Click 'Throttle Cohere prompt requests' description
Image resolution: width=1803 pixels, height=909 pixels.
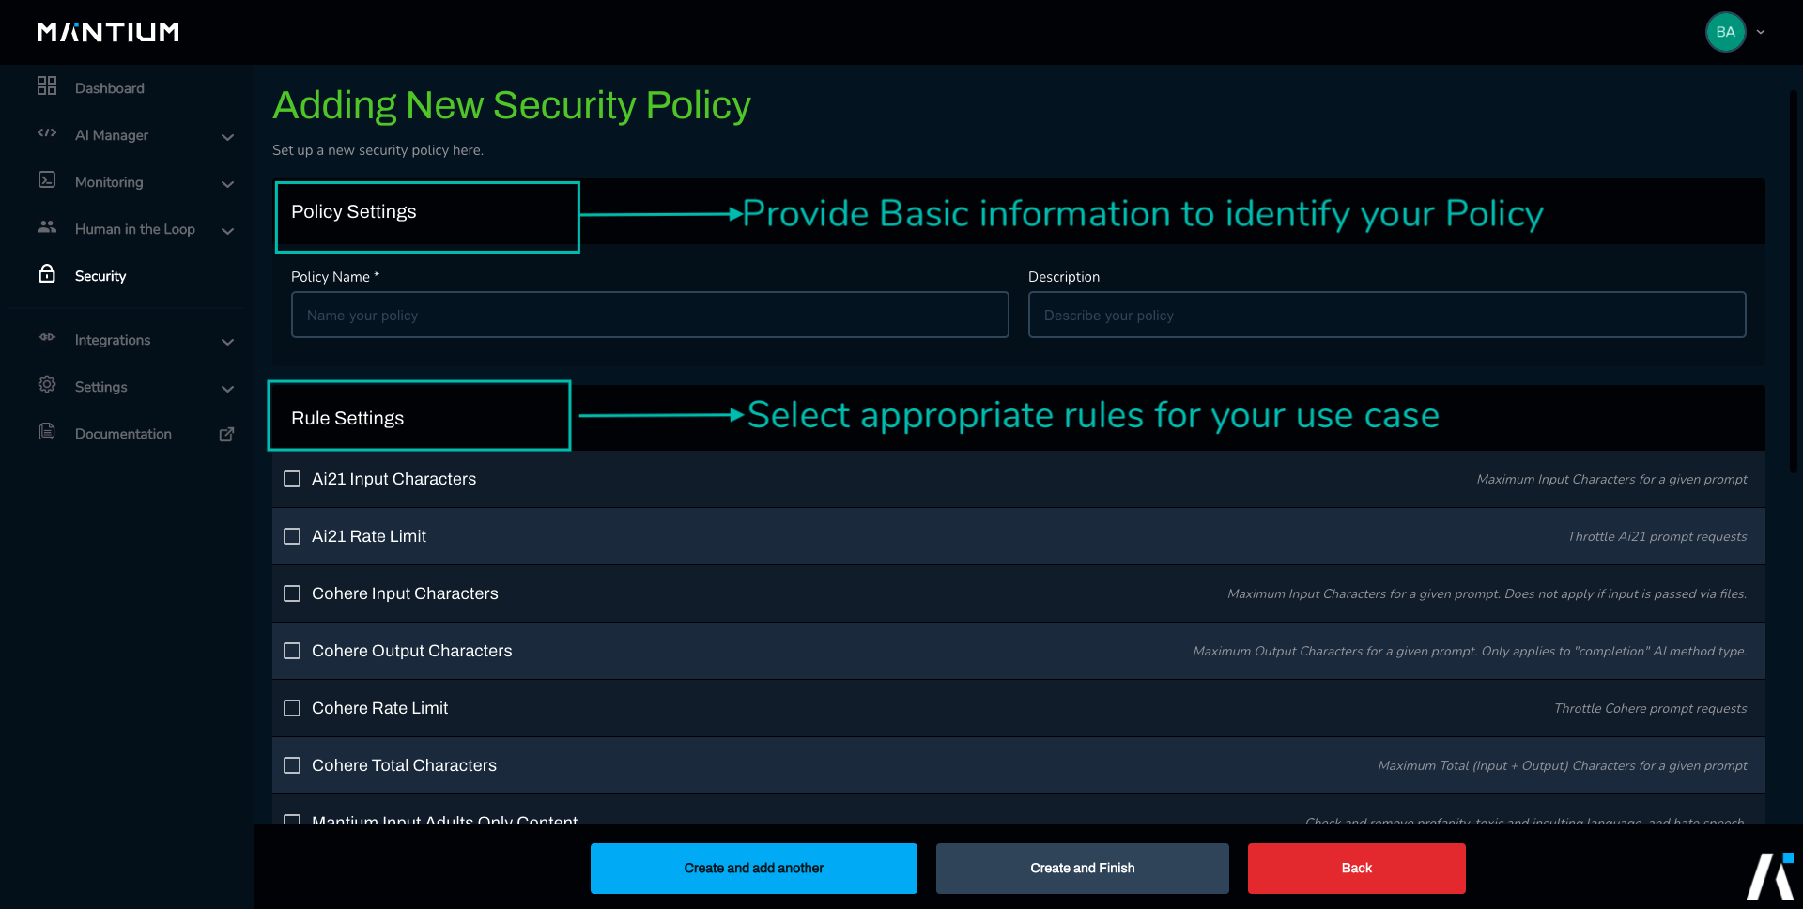coord(1651,708)
